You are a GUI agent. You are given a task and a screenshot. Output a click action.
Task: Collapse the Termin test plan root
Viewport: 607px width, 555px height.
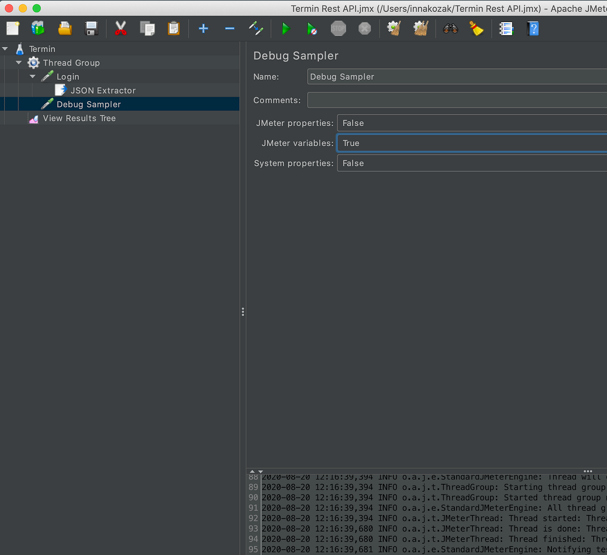[5, 49]
